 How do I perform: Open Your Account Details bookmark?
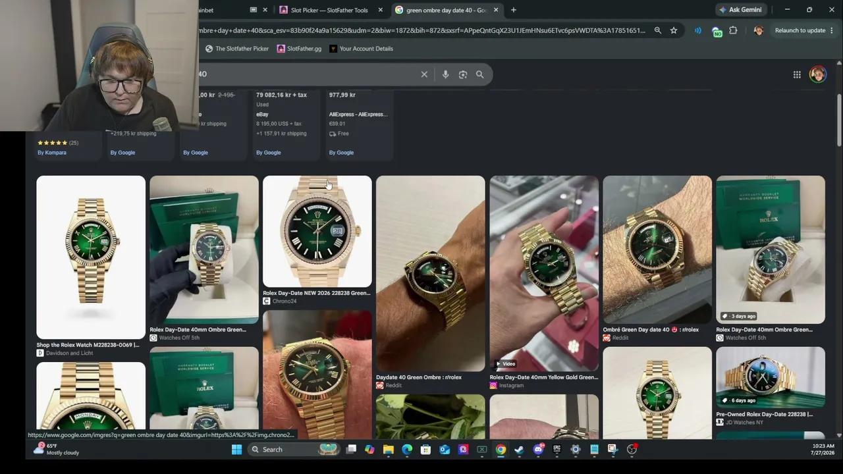pyautogui.click(x=361, y=49)
